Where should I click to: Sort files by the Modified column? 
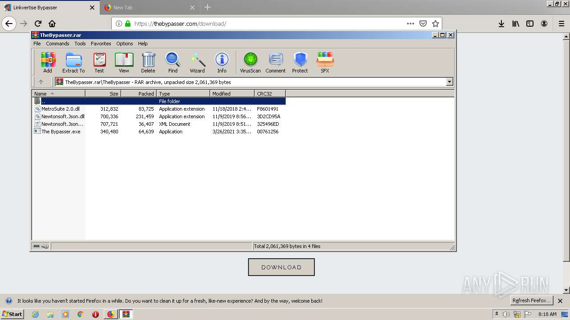pyautogui.click(x=232, y=94)
